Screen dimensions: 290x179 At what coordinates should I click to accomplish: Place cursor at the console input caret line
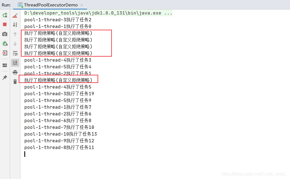[x=25, y=154]
